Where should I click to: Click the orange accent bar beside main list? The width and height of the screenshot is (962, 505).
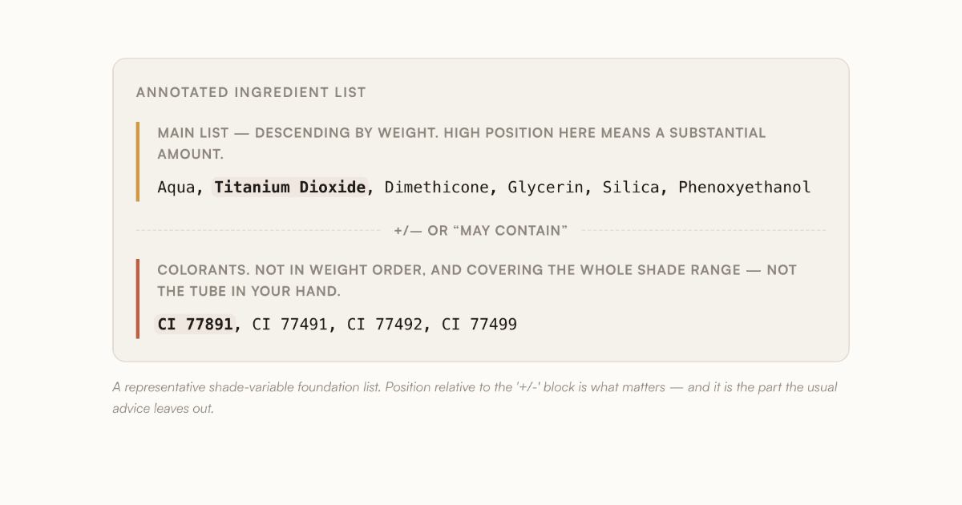[x=138, y=161]
